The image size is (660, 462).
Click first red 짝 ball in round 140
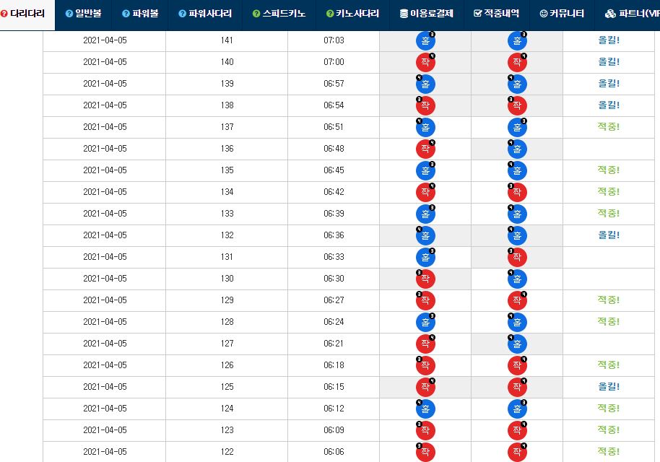(425, 62)
